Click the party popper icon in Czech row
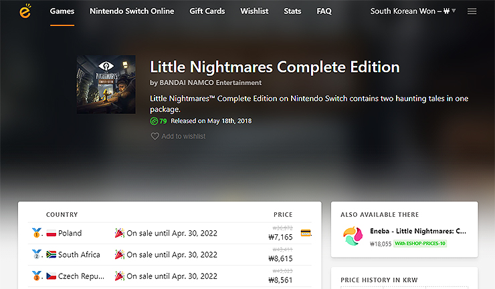Viewport: 495px width, 289px height. tap(119, 276)
